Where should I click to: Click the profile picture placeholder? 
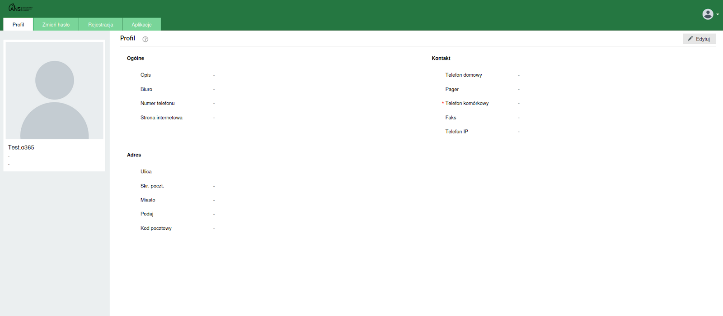tap(54, 91)
